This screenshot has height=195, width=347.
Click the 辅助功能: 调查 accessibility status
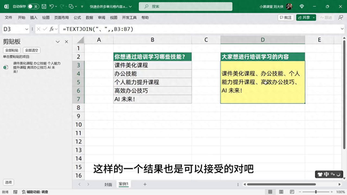click(35, 192)
